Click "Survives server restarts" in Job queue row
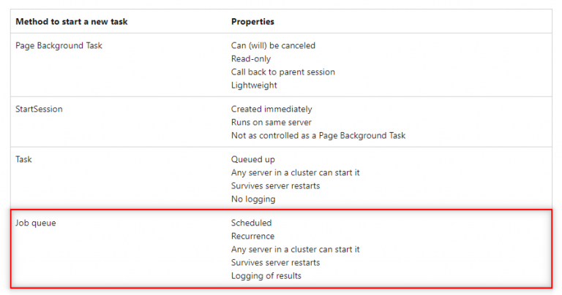 [275, 262]
